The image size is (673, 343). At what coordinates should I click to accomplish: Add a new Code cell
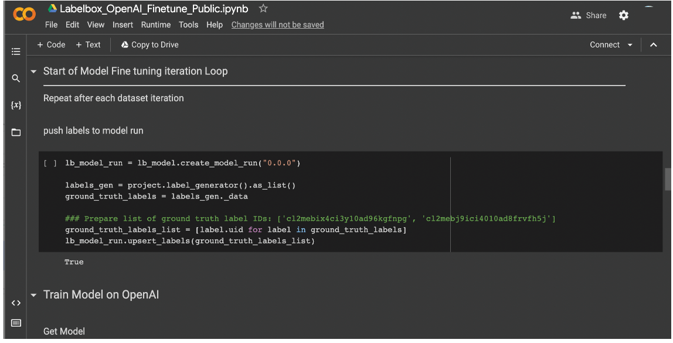pyautogui.click(x=51, y=44)
